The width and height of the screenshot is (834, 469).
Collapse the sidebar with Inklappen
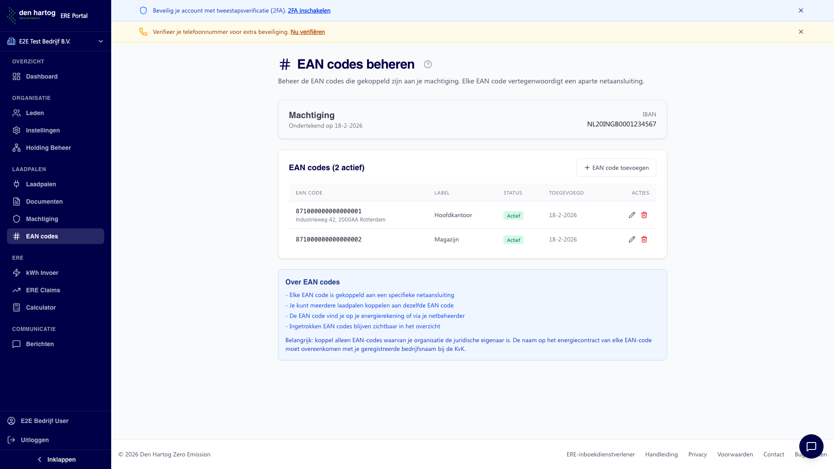point(56,459)
